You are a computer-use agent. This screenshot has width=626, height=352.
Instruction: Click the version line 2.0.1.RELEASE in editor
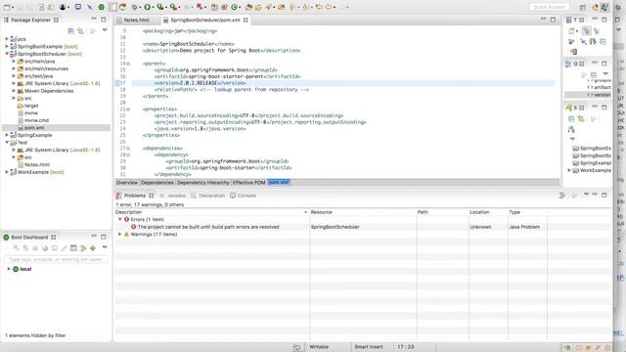(342, 83)
